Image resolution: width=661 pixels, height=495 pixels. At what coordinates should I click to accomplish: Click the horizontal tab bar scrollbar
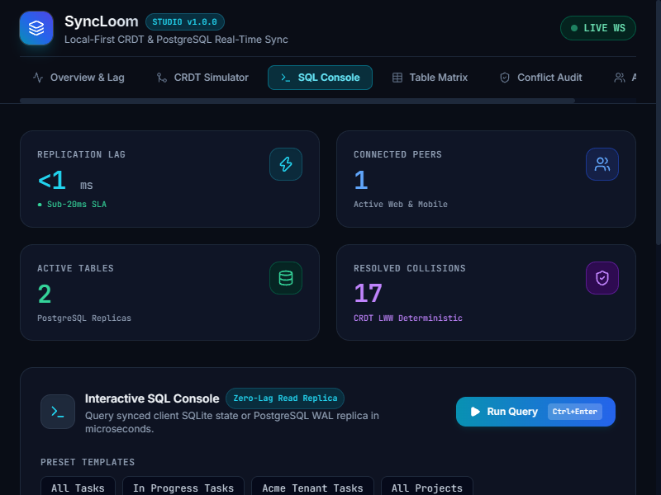(x=297, y=101)
